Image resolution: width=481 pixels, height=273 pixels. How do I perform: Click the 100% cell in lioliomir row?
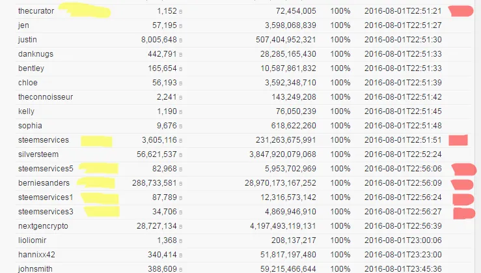point(340,240)
